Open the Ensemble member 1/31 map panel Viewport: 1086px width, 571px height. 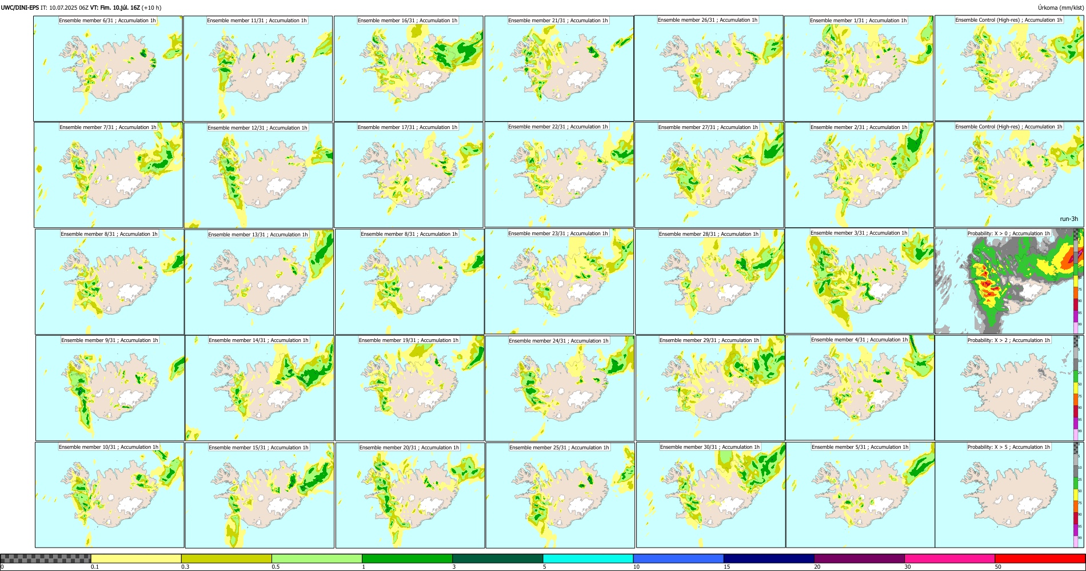[x=859, y=69]
